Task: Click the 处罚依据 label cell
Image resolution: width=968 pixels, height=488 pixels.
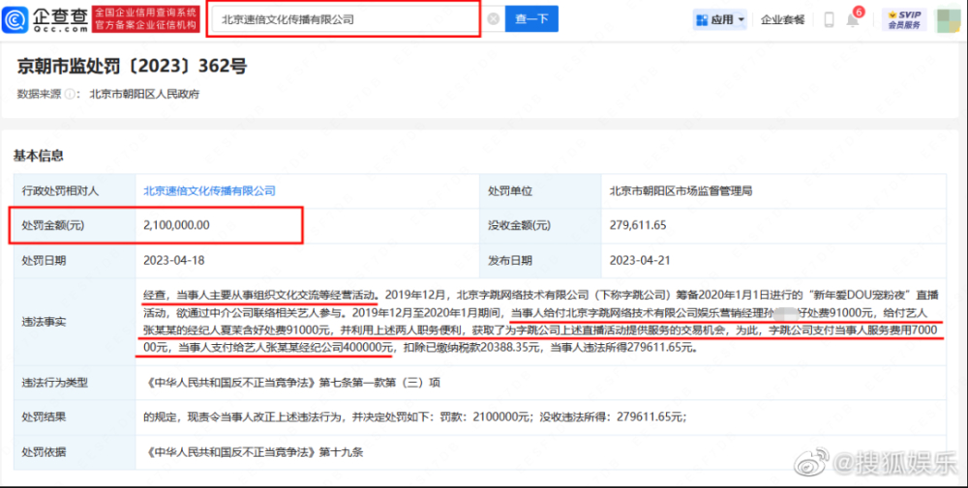Action: 75,451
